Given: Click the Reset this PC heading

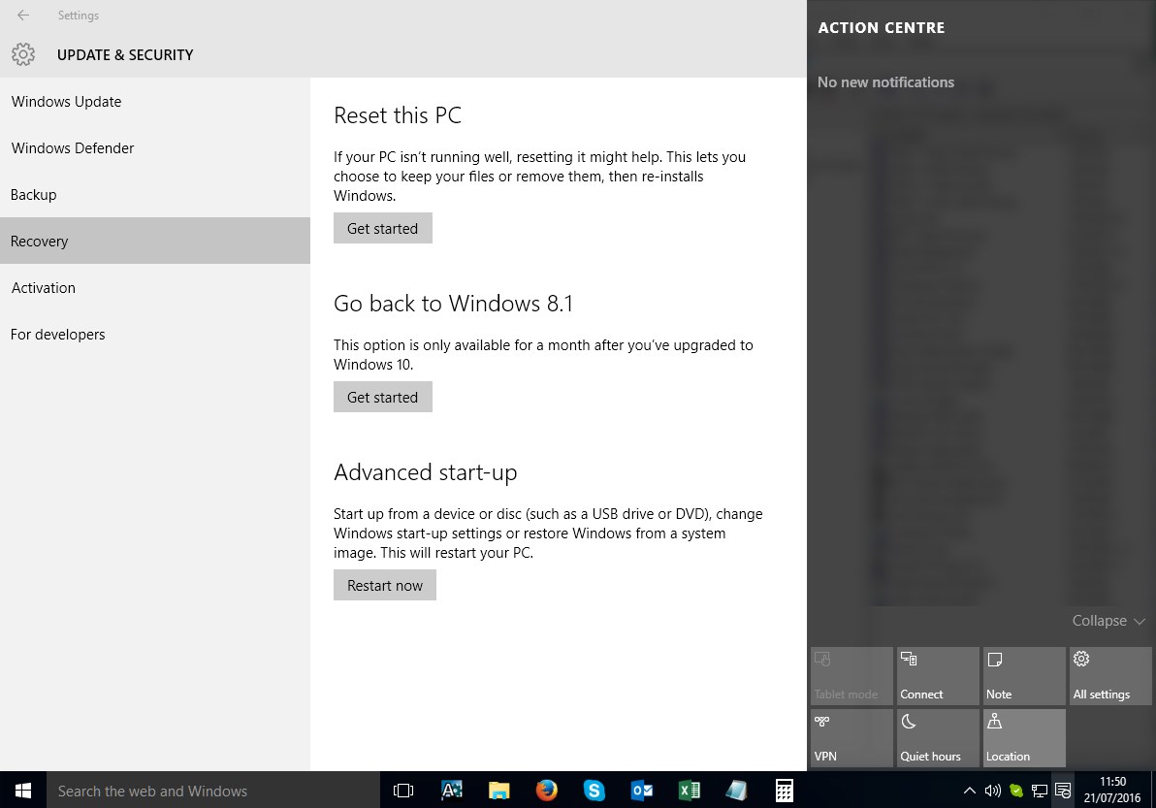Looking at the screenshot, I should point(398,115).
